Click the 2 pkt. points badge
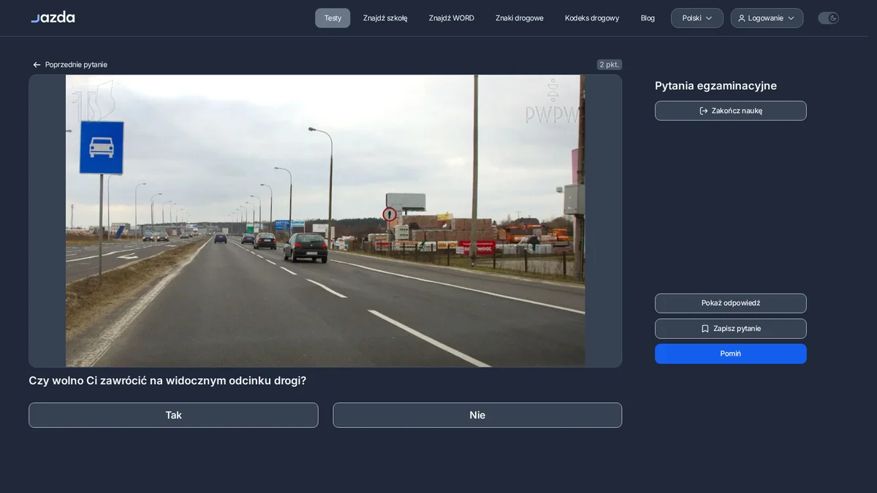 610,65
